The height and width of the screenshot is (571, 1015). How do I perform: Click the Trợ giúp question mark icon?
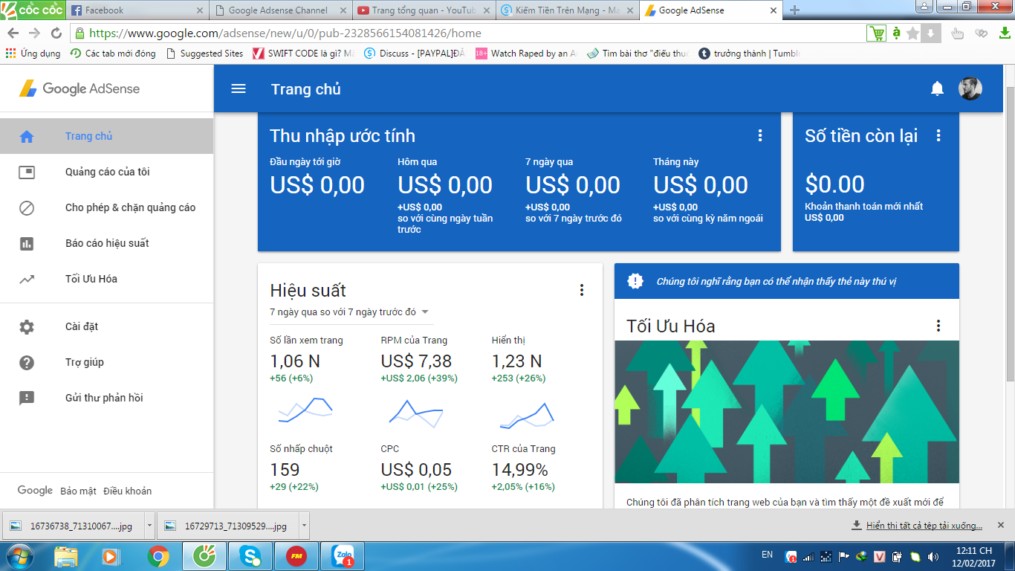pyautogui.click(x=27, y=362)
